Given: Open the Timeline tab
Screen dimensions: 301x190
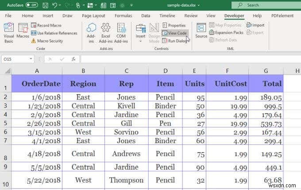Looking at the screenshot, I should point(167,16).
